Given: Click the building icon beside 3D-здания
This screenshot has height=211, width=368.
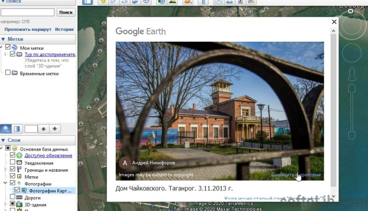Looking at the screenshot, I should click(x=19, y=205).
